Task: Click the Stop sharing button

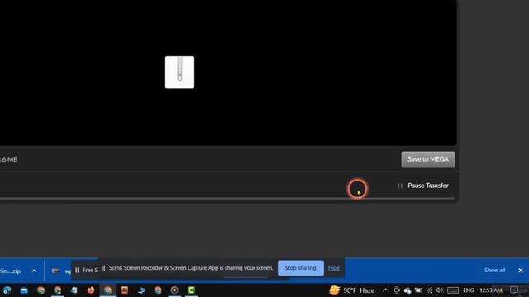Action: pyautogui.click(x=301, y=268)
